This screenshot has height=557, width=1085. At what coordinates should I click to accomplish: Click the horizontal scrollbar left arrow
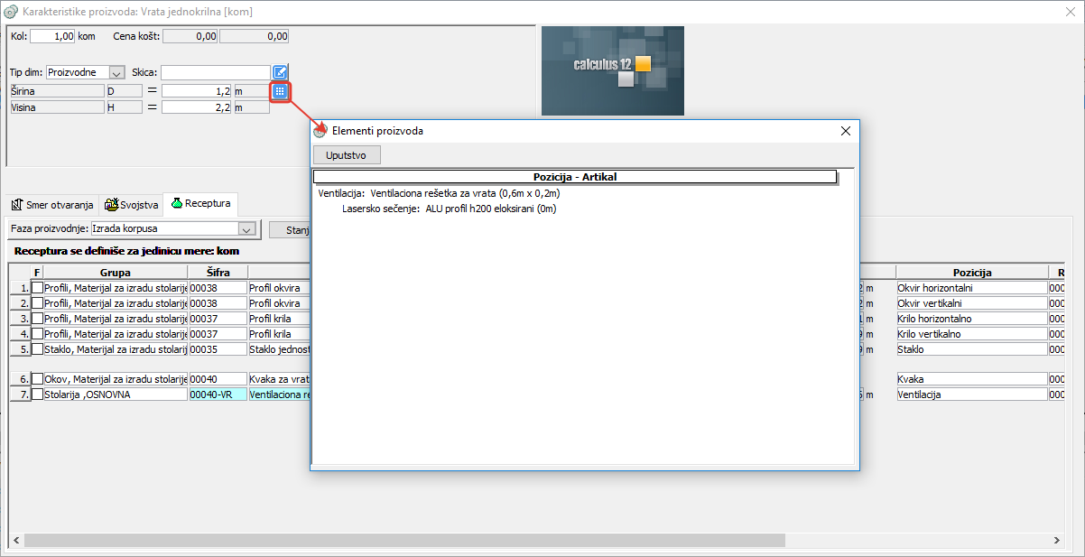click(15, 540)
